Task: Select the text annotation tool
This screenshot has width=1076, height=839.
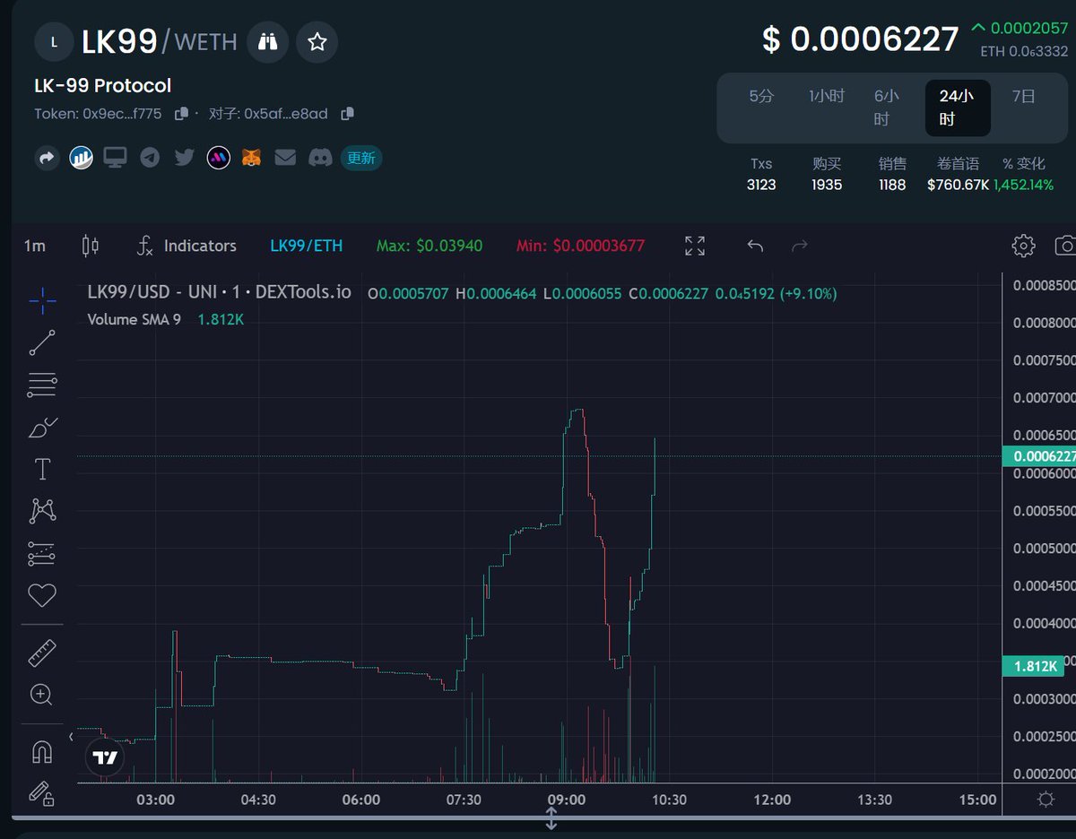Action: 42,469
